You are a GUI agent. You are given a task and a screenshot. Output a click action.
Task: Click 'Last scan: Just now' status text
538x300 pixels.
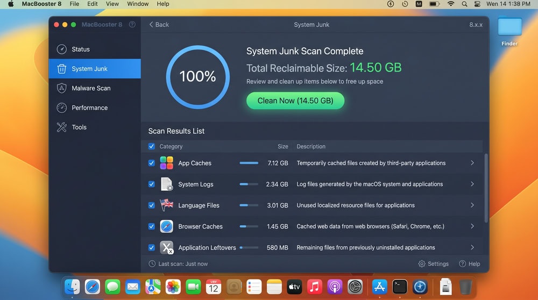pyautogui.click(x=183, y=264)
